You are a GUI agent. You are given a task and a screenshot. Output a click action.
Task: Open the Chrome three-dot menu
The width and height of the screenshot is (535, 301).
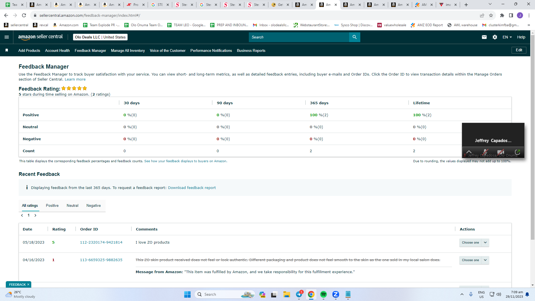click(x=529, y=15)
